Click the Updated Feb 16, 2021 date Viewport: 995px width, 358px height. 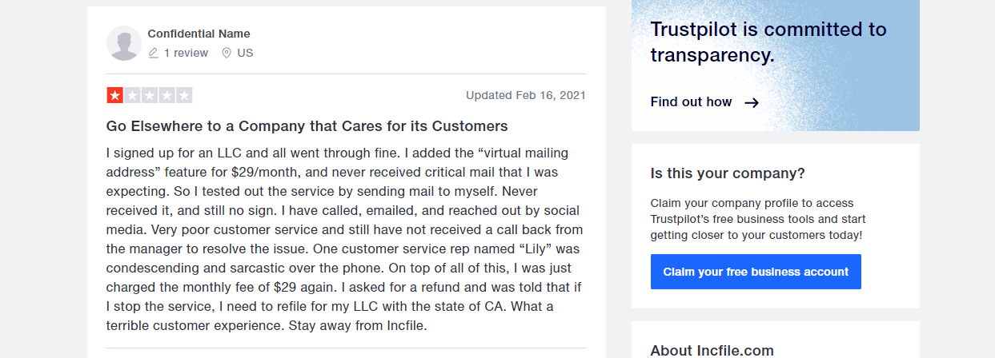[526, 95]
